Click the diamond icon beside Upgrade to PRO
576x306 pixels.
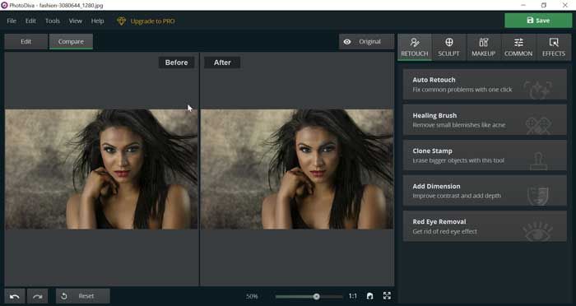click(x=121, y=21)
